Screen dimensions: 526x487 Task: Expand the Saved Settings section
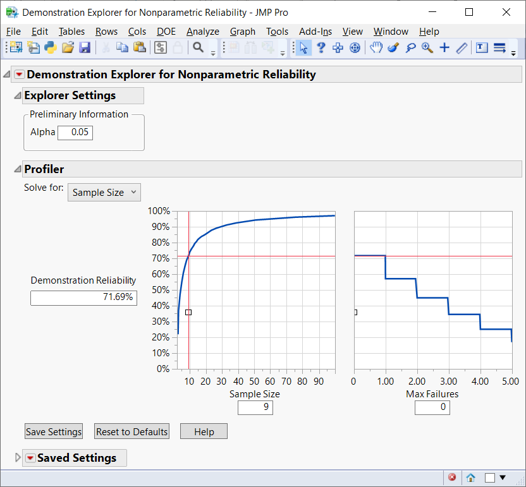(18, 458)
